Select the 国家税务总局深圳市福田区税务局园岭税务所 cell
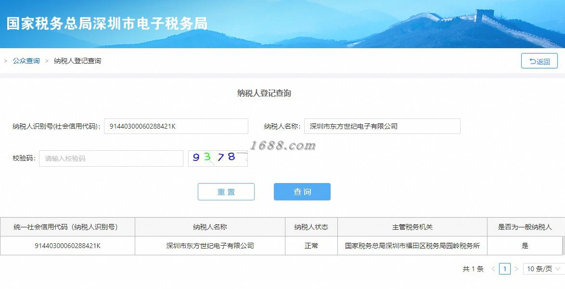Image resolution: width=565 pixels, height=289 pixels. click(412, 246)
